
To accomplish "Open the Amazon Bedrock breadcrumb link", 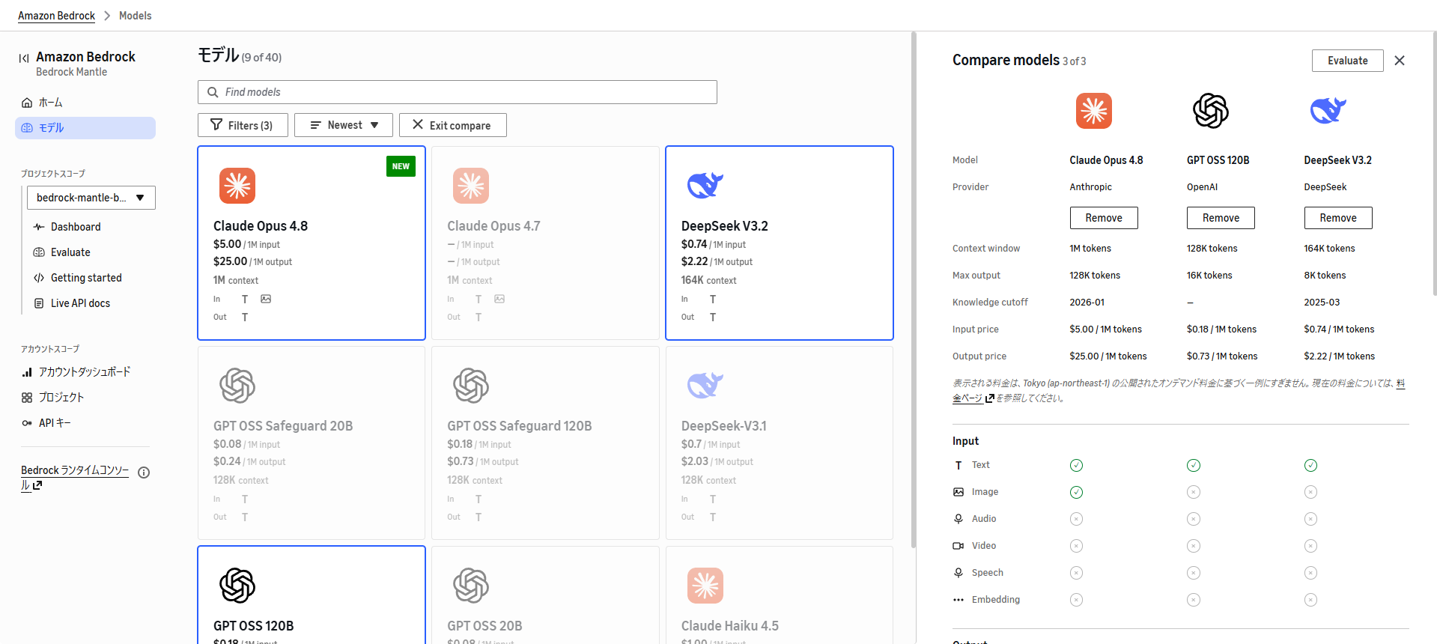I will tap(57, 16).
